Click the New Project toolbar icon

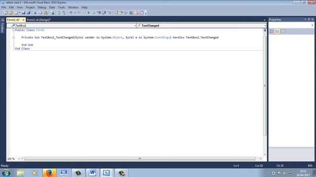pyautogui.click(x=5, y=13)
